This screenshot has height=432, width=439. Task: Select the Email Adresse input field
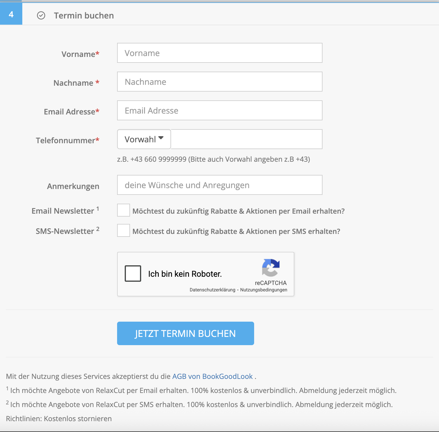click(219, 111)
